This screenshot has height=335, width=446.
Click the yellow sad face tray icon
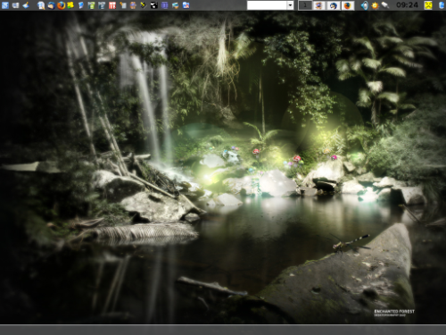point(428,5)
